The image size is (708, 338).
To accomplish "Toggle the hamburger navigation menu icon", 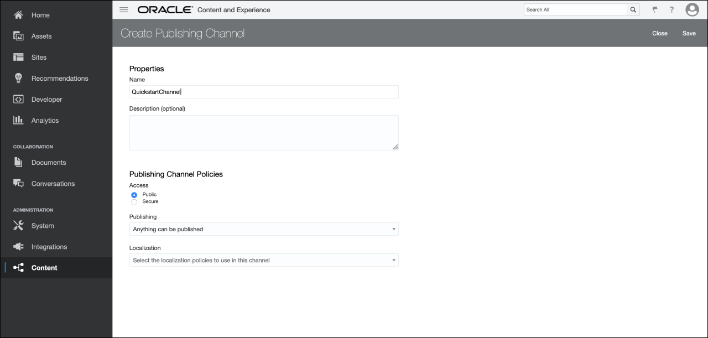I will click(x=124, y=9).
